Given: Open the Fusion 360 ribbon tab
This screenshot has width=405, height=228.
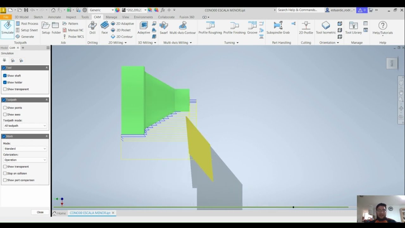Looking at the screenshot, I should (x=187, y=17).
